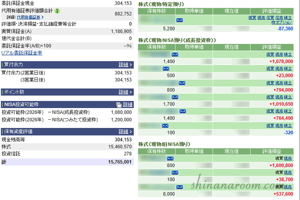The width and height of the screenshot is (300, 200).
Task: Open 詳細 for the 買付余力 section
Action: [125, 65]
